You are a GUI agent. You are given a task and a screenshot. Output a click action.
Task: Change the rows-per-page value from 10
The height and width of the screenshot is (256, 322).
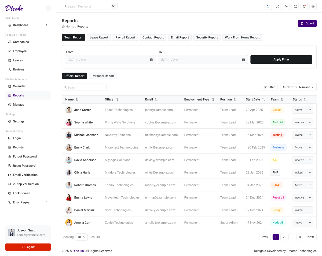pos(81,237)
